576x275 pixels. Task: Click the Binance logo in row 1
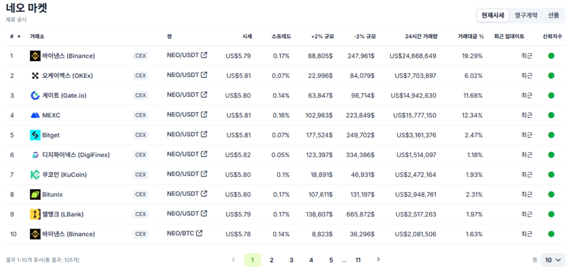point(35,56)
